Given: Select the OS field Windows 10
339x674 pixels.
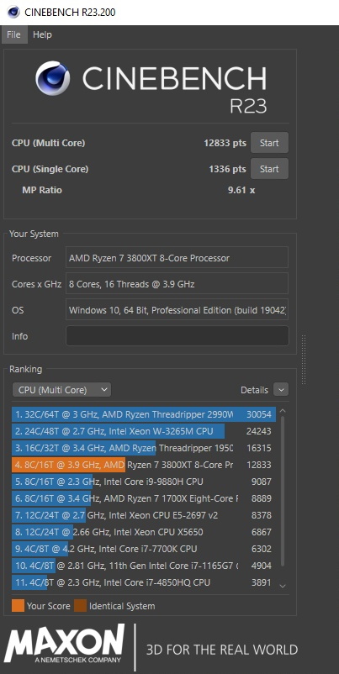Looking at the screenshot, I should click(x=177, y=310).
